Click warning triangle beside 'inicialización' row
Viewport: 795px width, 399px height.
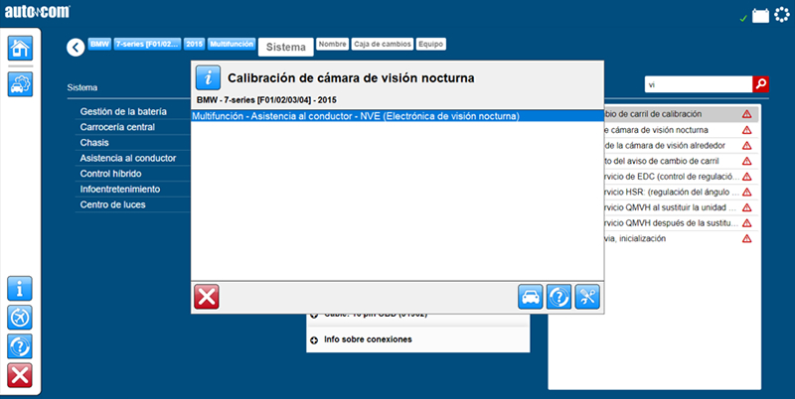click(x=747, y=239)
